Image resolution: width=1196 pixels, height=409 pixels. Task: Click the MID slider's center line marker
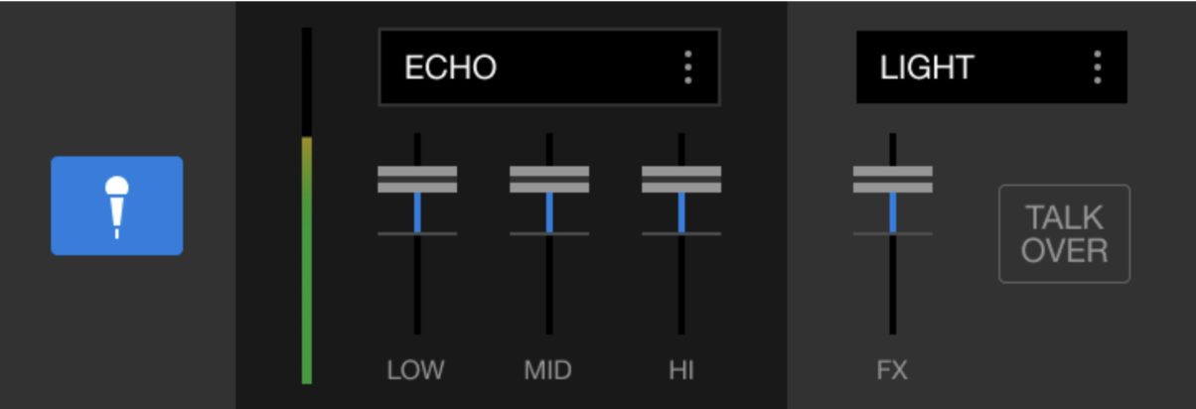[549, 234]
